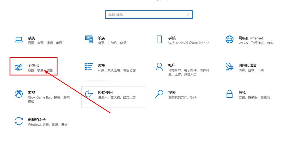Open the 设备 settings title
The width and height of the screenshot is (291, 148).
102,38
